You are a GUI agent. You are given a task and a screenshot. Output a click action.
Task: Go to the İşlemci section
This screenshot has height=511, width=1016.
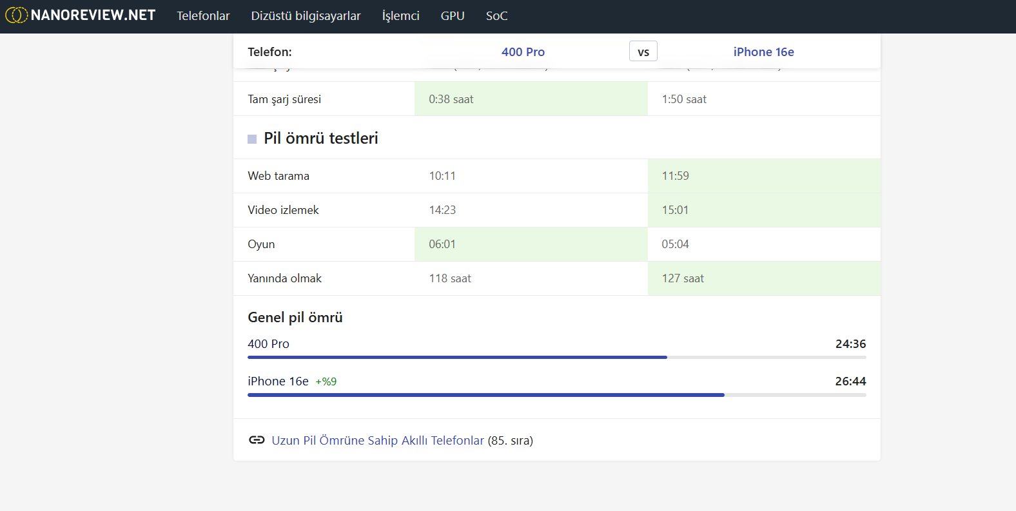click(x=400, y=16)
